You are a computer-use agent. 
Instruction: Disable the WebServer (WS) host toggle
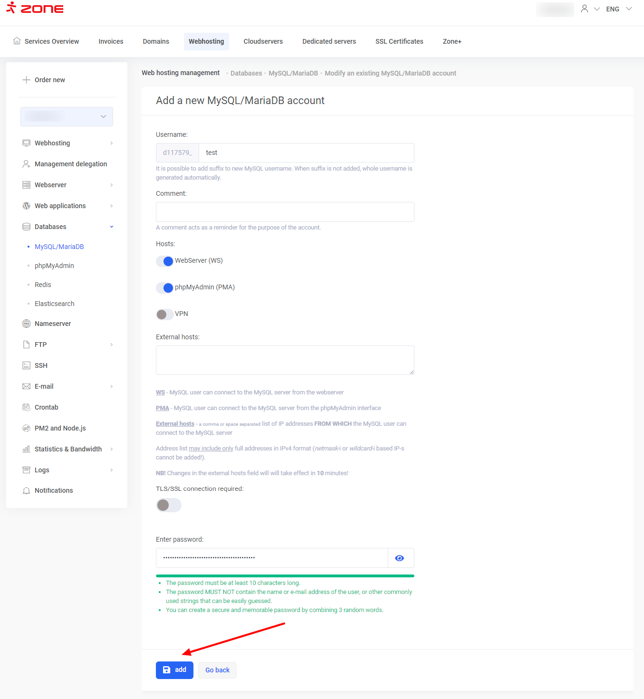click(164, 261)
